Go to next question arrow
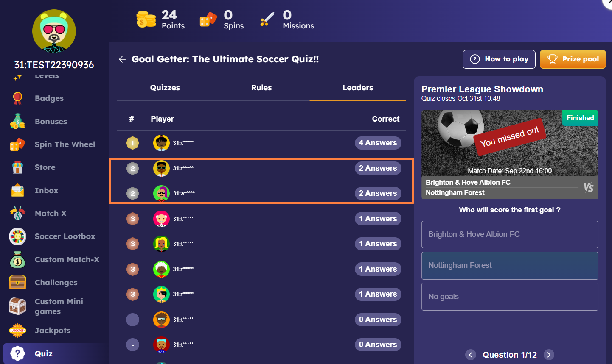 pyautogui.click(x=549, y=355)
